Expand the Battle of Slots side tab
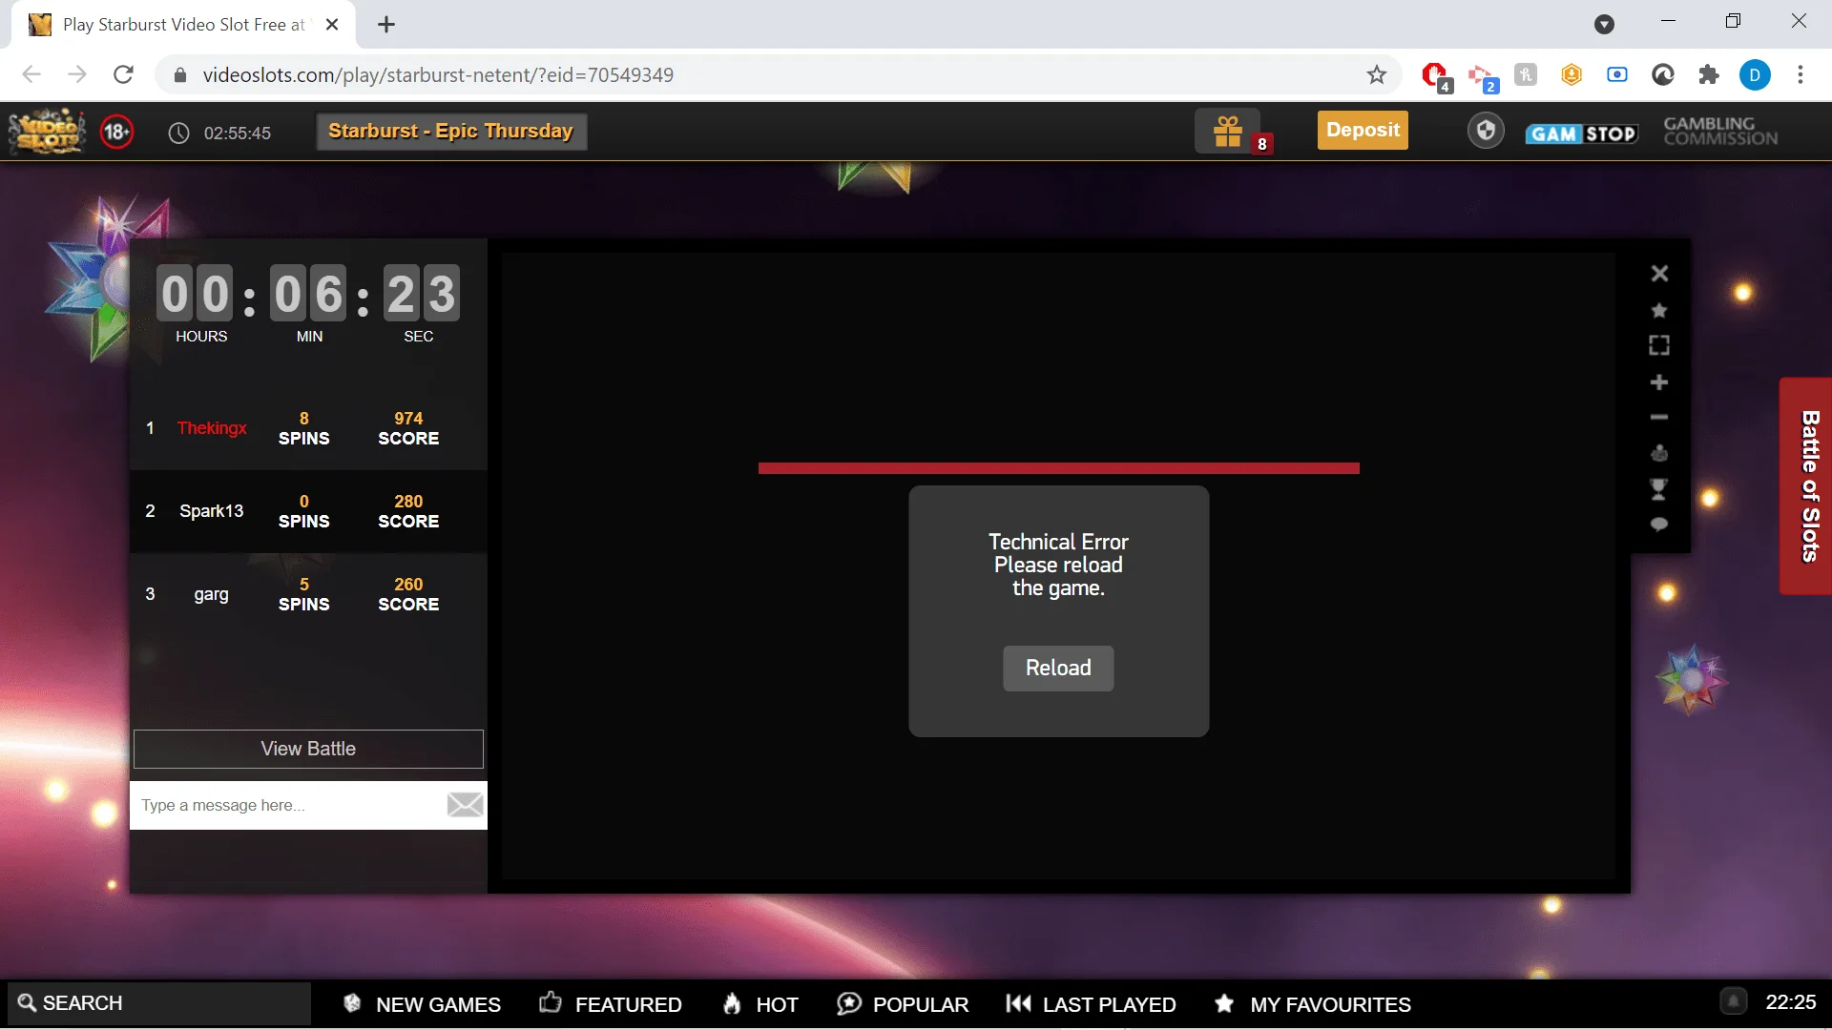Screen dimensions: 1832x1030 (1806, 486)
